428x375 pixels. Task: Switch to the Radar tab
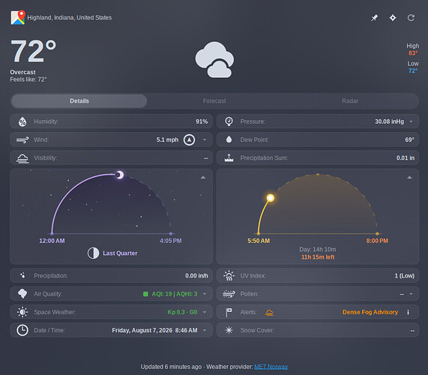click(350, 101)
